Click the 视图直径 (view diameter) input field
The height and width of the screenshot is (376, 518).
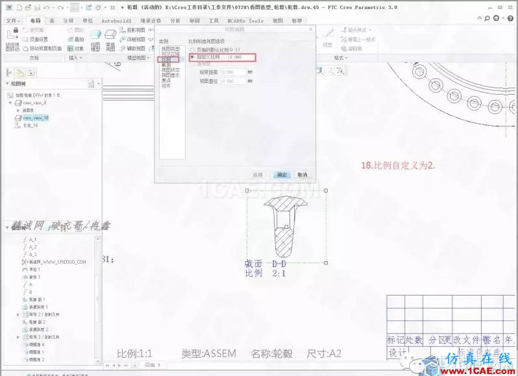(x=233, y=81)
